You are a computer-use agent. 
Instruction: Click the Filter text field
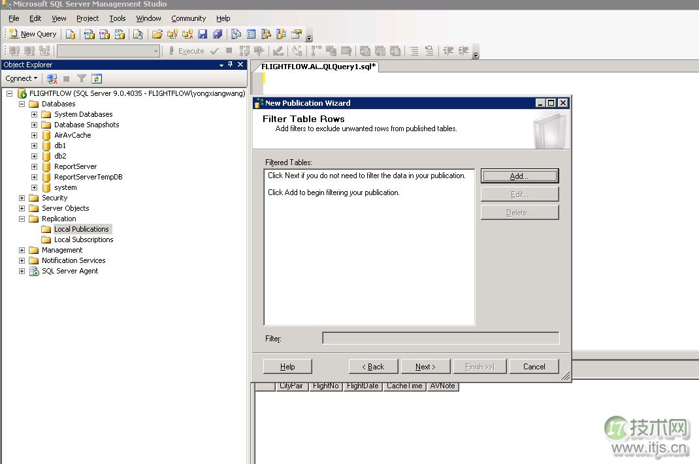point(441,338)
